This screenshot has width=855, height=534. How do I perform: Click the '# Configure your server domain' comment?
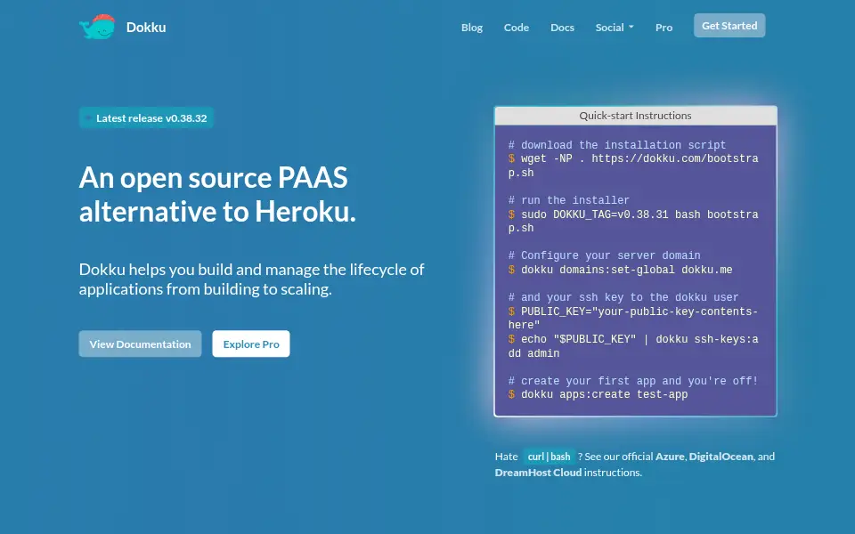coord(604,255)
